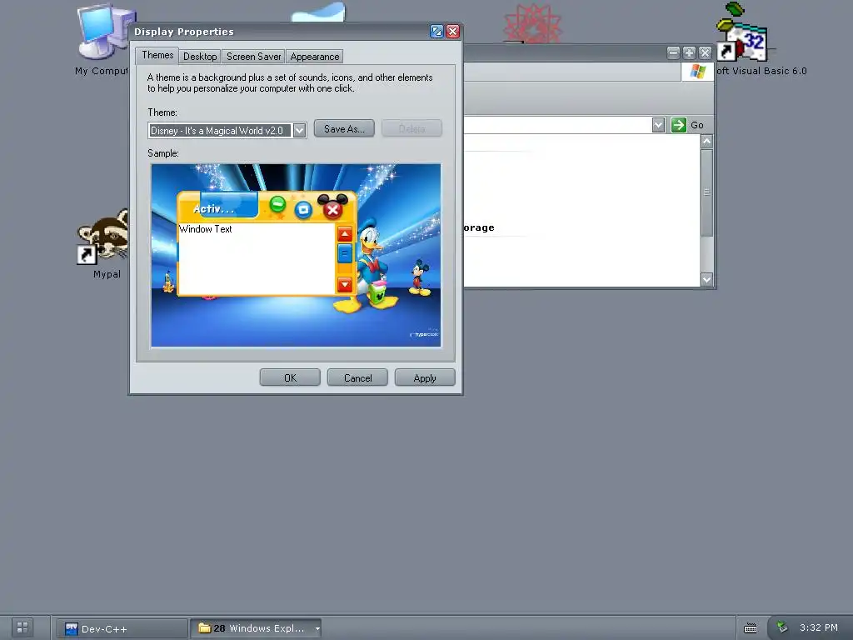Click Explorer window scroll down arrow
853x640 pixels.
[x=706, y=280]
